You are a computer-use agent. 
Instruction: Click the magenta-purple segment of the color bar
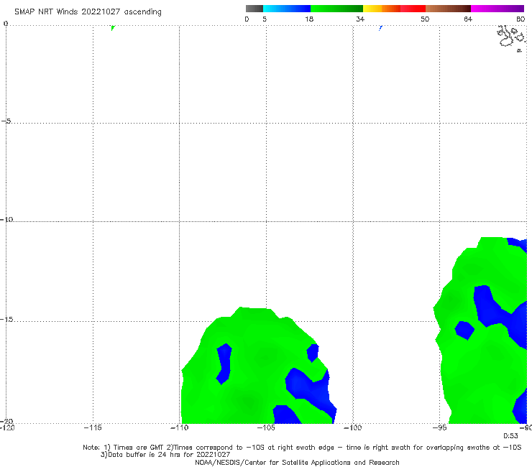(x=497, y=9)
